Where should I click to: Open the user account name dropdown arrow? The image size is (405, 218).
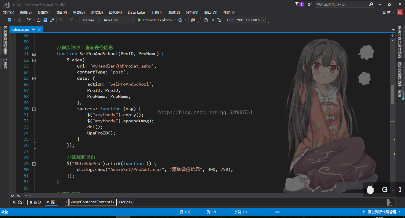pos(393,12)
